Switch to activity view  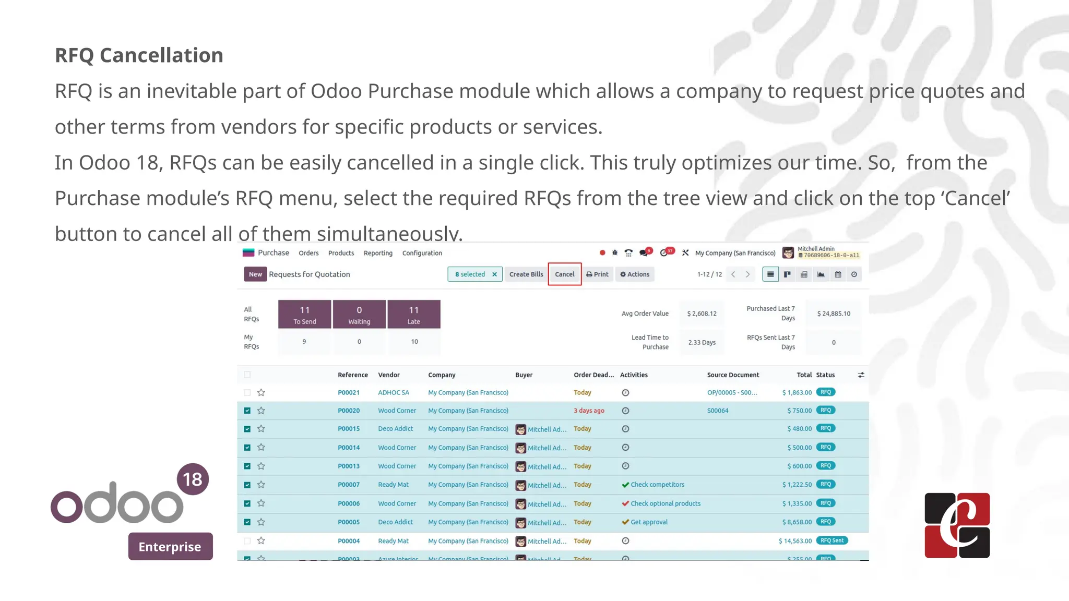tap(854, 274)
